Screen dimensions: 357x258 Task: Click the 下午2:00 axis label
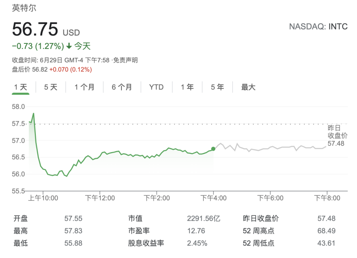tap(157, 198)
